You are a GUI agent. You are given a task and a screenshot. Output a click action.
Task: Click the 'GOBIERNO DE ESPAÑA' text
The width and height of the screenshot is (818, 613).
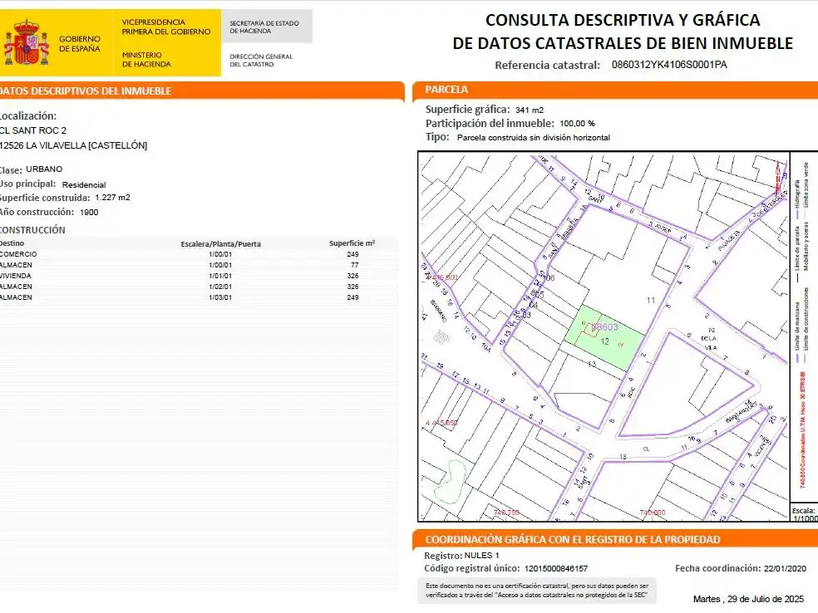(x=79, y=44)
